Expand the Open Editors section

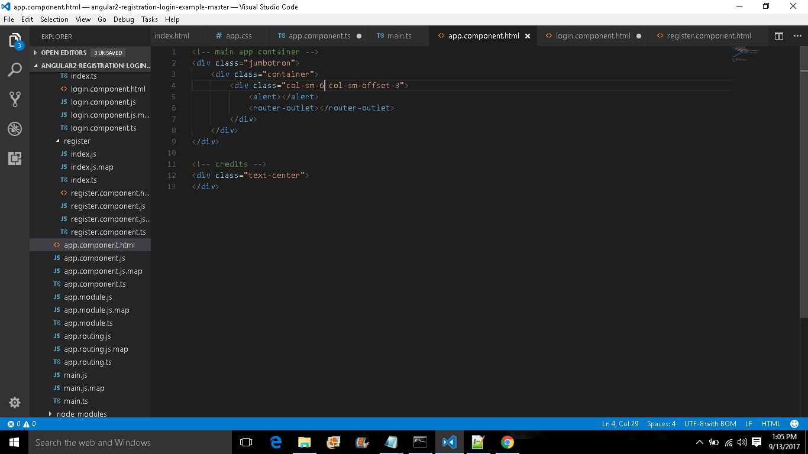[90, 53]
